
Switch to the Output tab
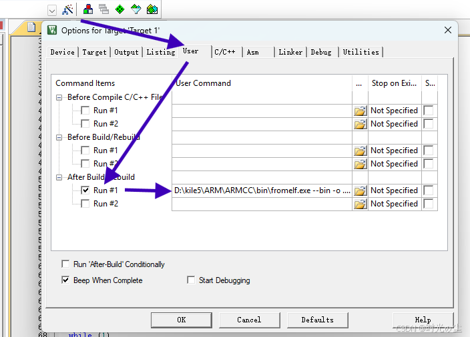click(x=126, y=52)
